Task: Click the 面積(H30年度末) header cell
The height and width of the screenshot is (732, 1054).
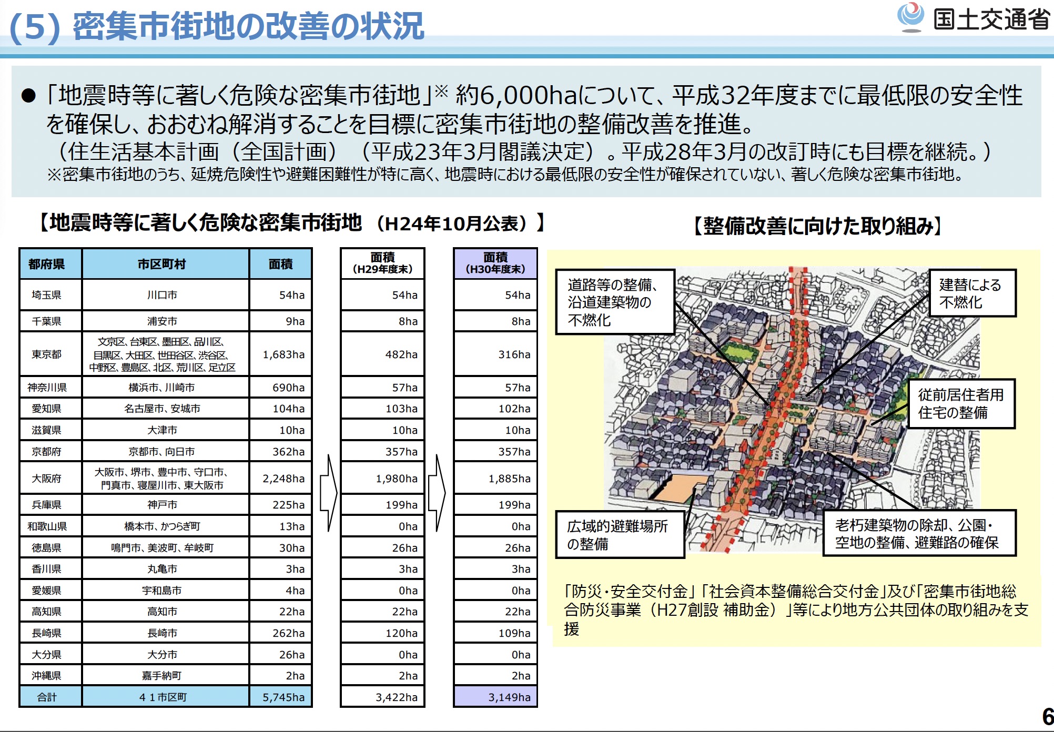Action: coord(495,263)
